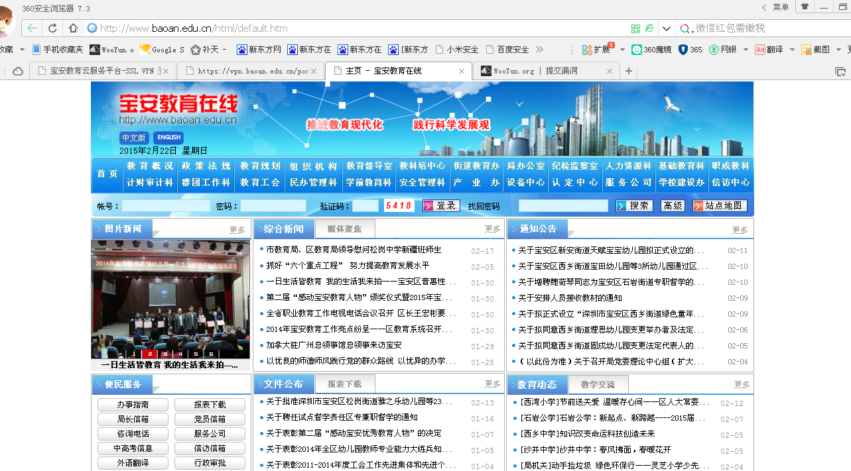Open notice 关于安排人员接收教材的通知
This screenshot has width=851, height=471.
(570, 298)
